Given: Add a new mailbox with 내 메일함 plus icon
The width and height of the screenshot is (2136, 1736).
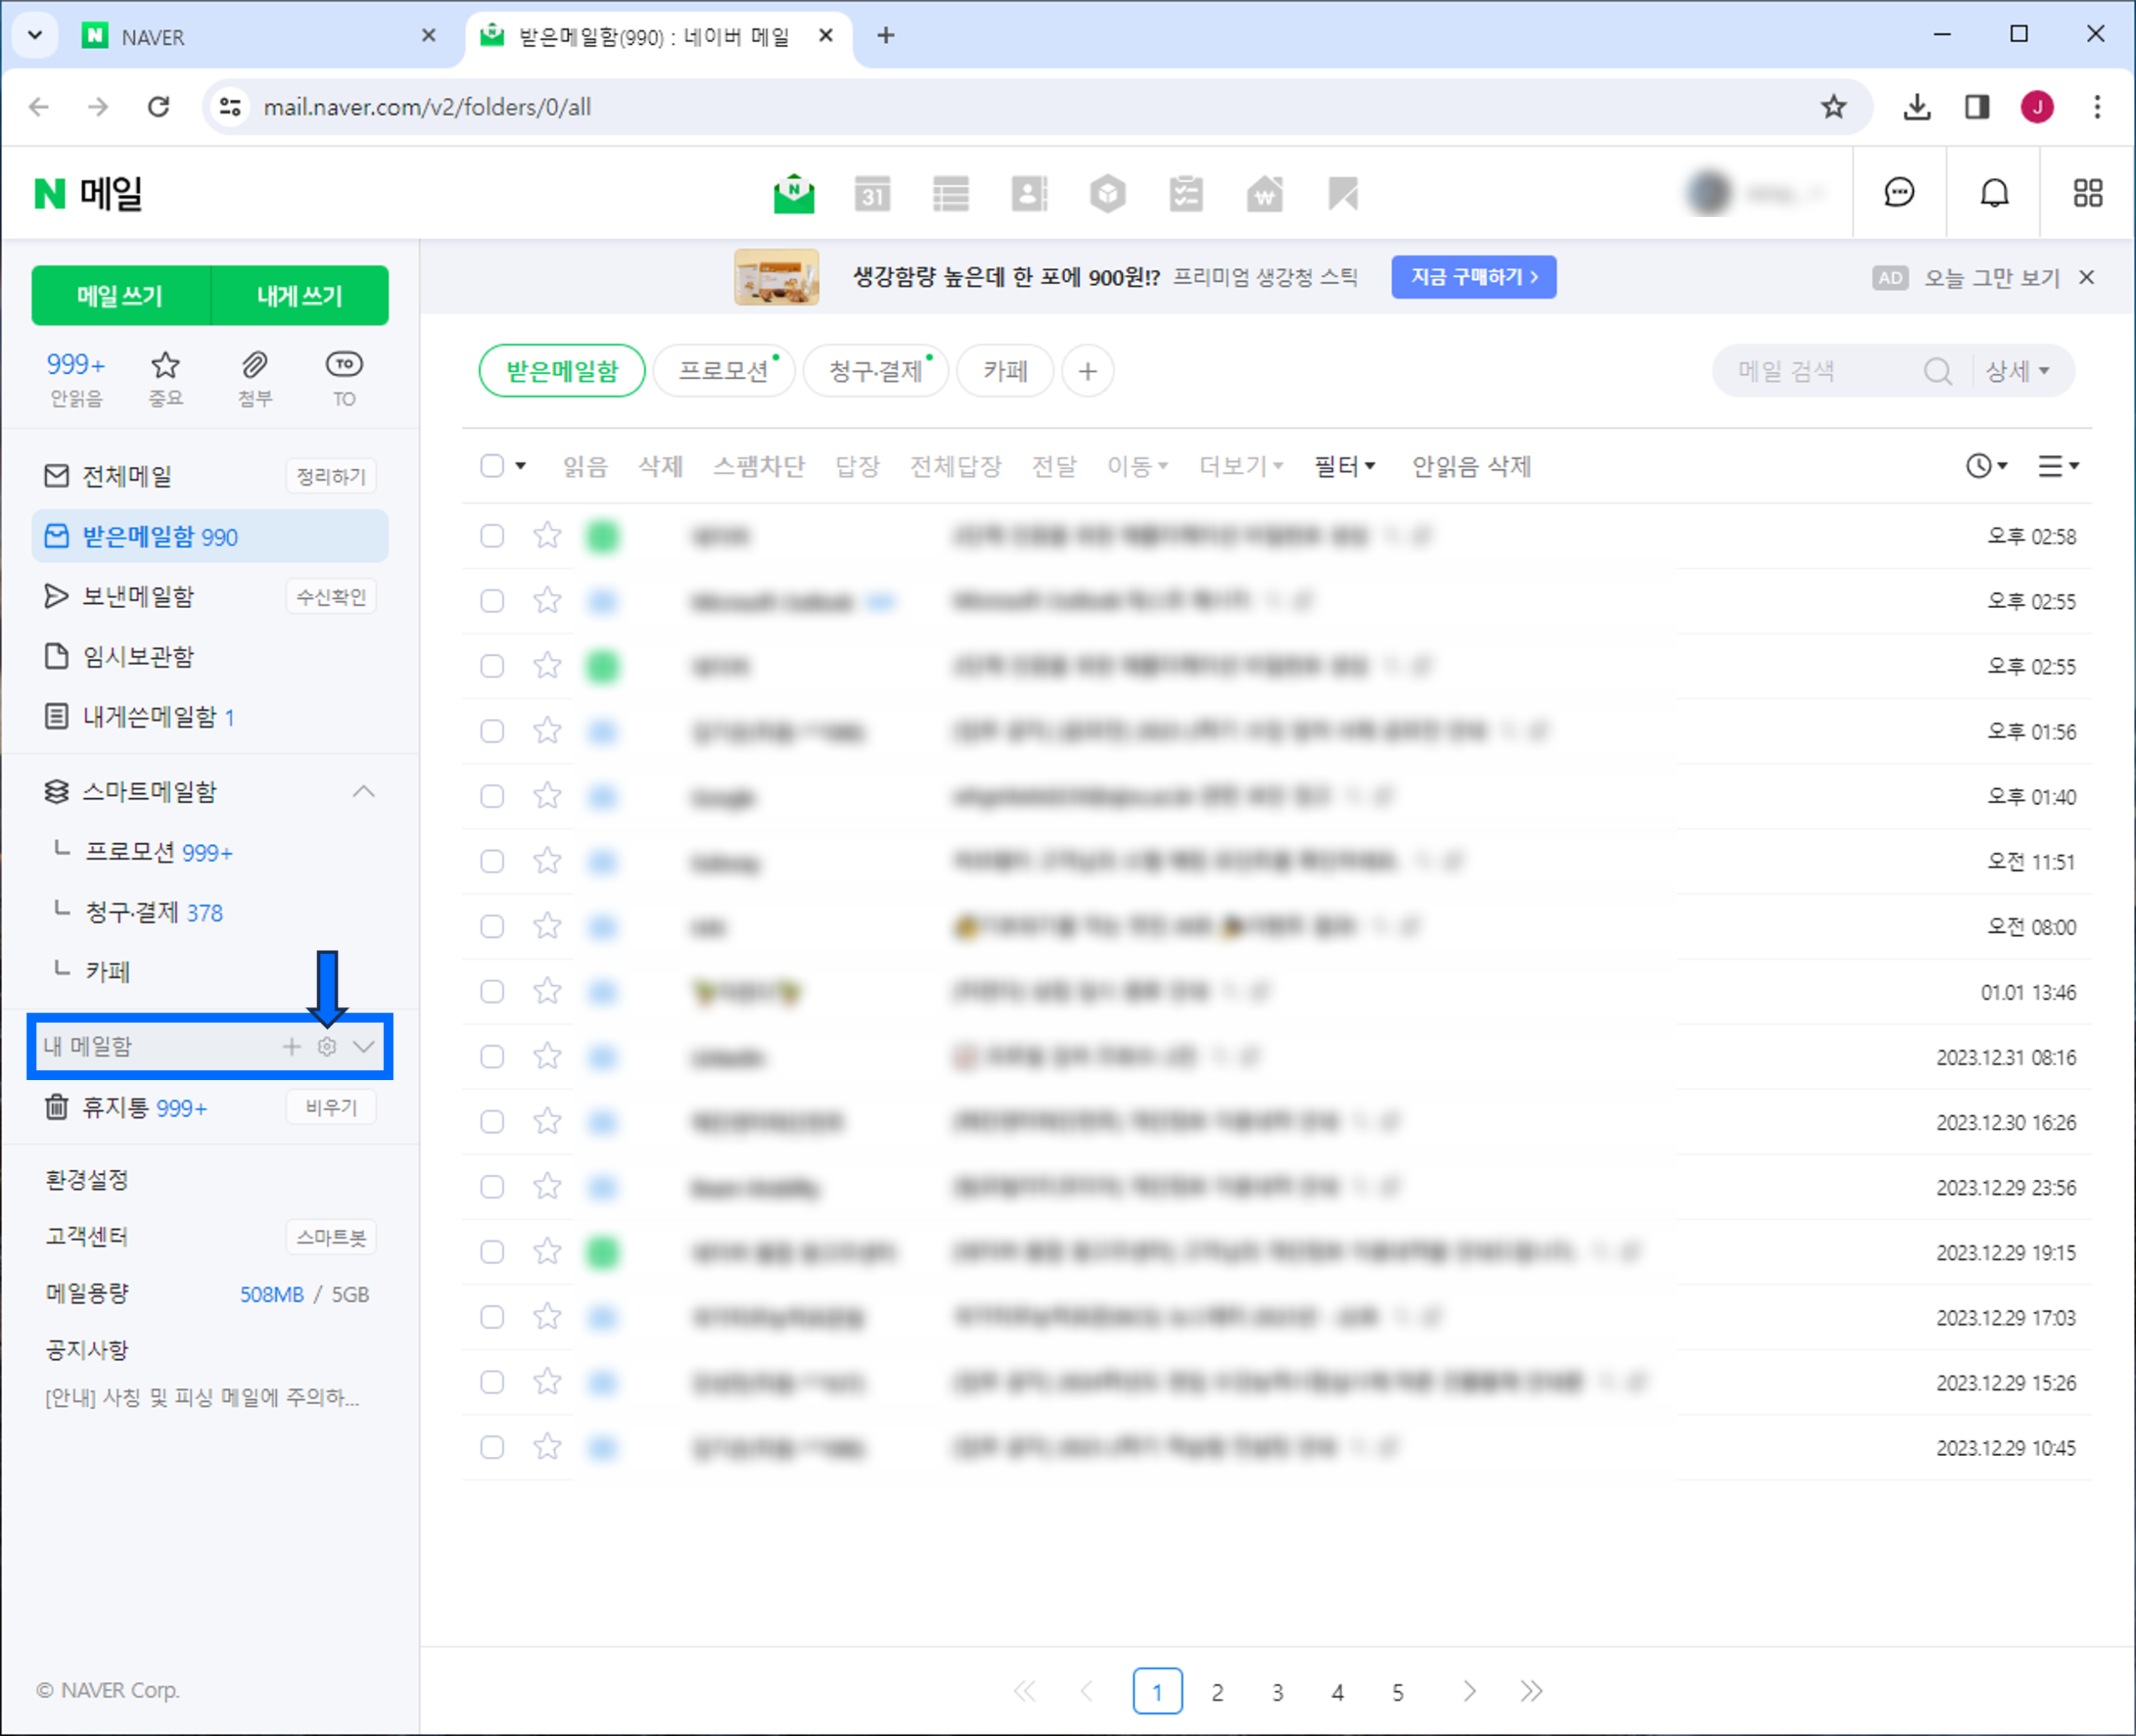Looking at the screenshot, I should tap(291, 1047).
